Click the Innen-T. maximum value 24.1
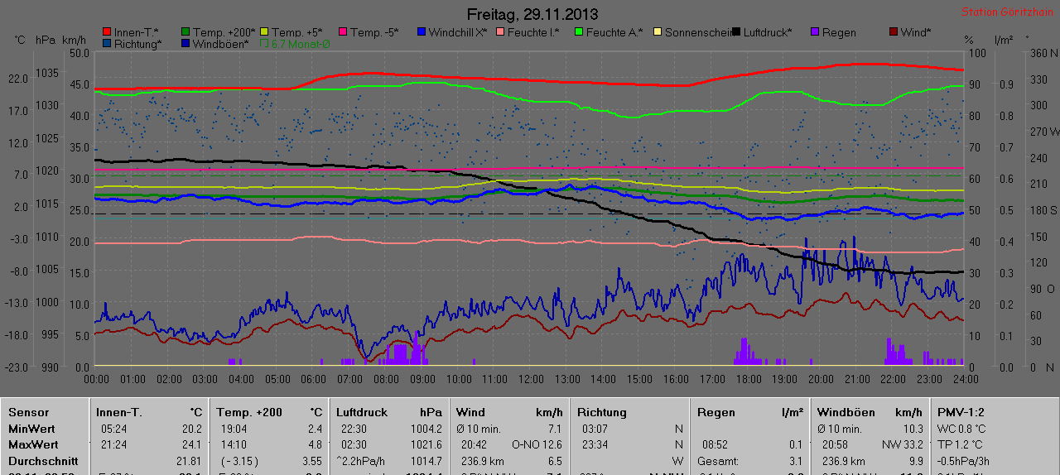The height and width of the screenshot is (475, 1060). point(192,445)
